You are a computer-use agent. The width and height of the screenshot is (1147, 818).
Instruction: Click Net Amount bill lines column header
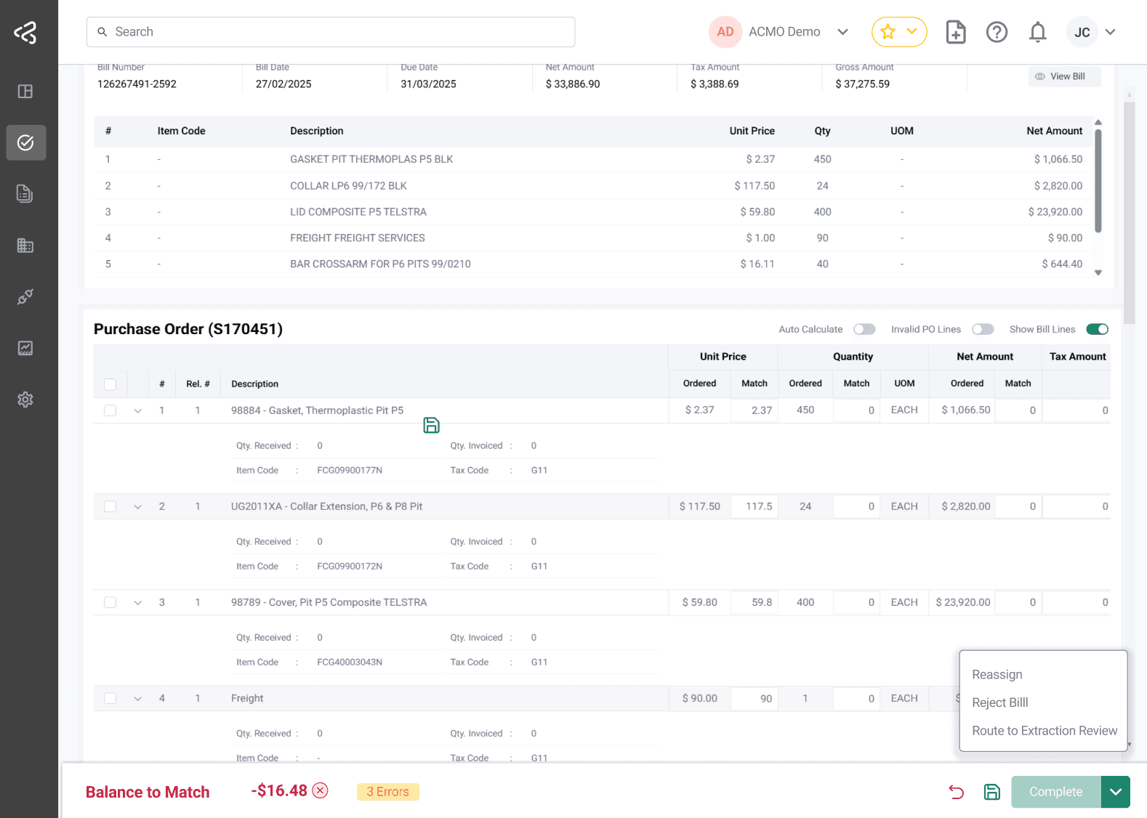1054,131
